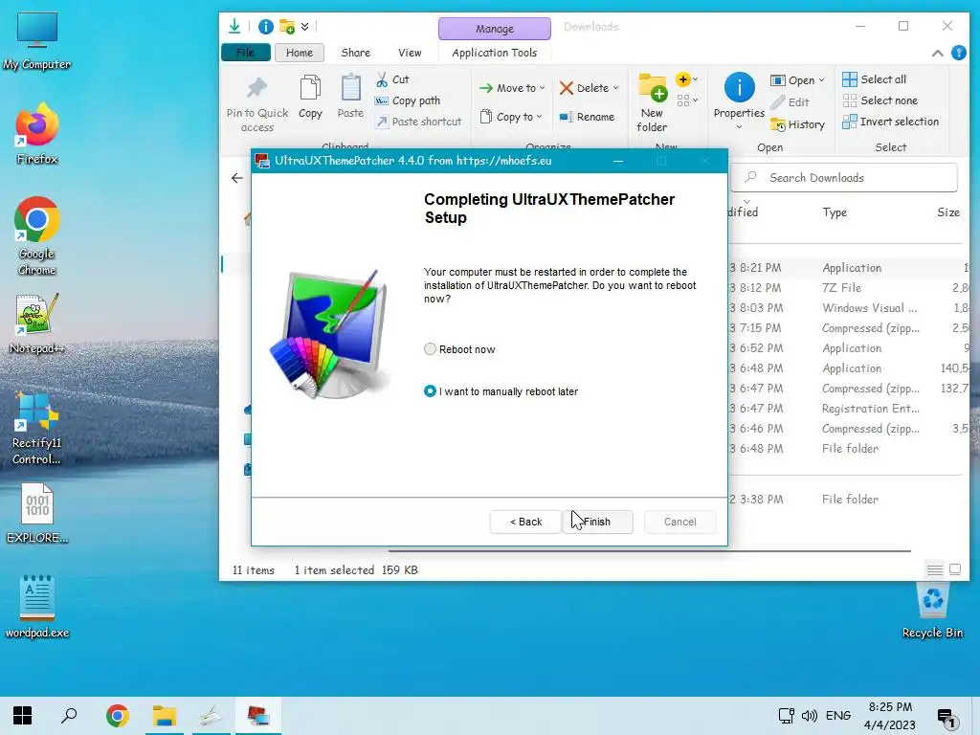Open the notification center icon

click(947, 718)
